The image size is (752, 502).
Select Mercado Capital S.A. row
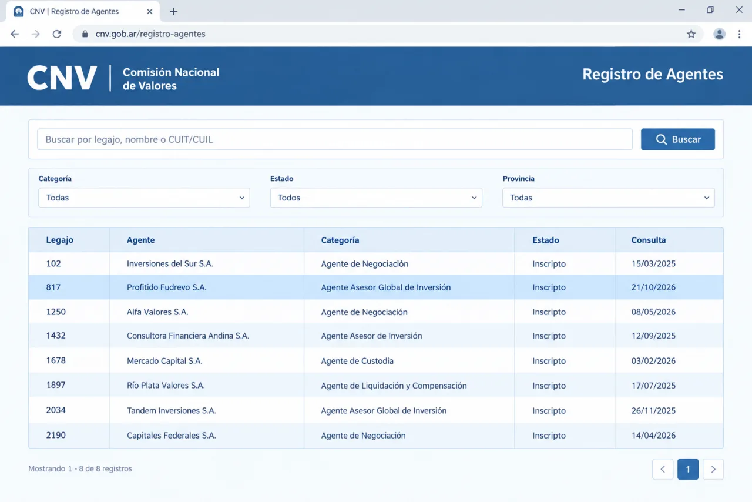pyautogui.click(x=376, y=361)
